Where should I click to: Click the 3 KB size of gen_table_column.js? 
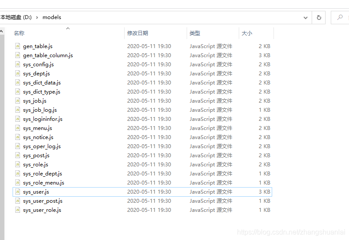[x=264, y=55]
